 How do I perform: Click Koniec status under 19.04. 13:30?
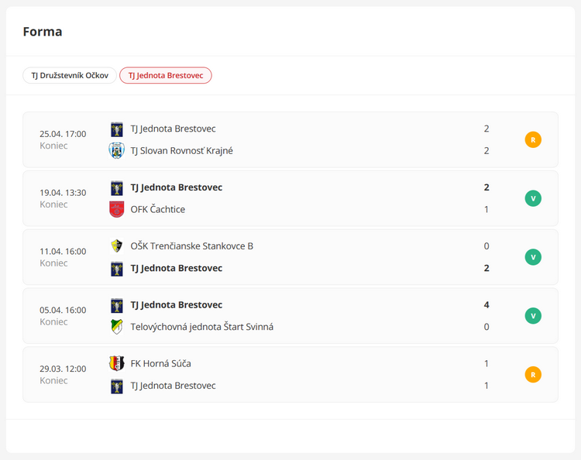pos(53,204)
